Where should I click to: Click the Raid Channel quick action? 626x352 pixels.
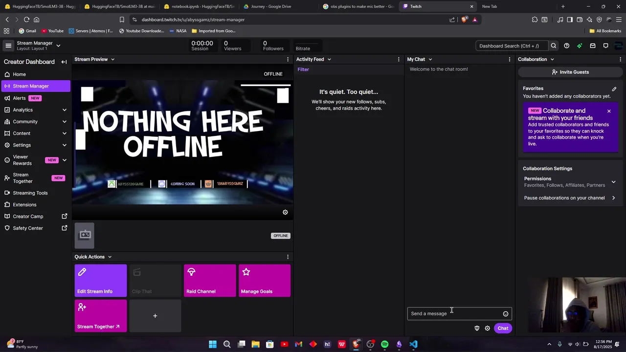point(210,281)
